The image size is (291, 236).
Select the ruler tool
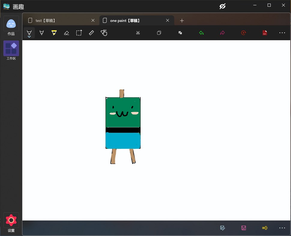coord(91,33)
